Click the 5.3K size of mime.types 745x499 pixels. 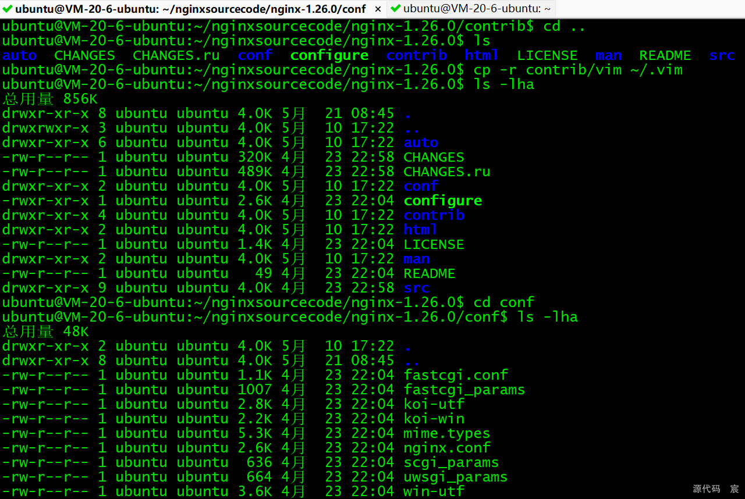254,433
